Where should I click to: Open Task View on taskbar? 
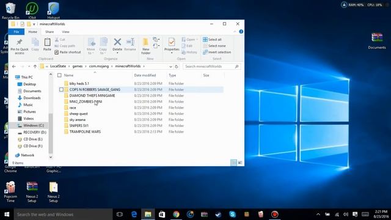coord(120,215)
